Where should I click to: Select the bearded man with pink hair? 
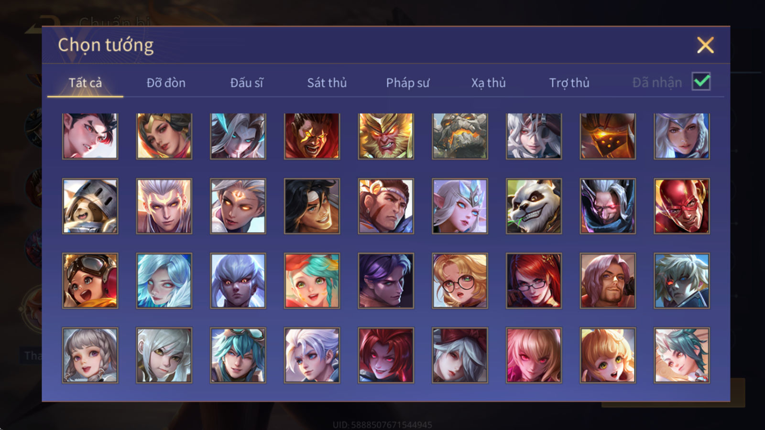(608, 280)
